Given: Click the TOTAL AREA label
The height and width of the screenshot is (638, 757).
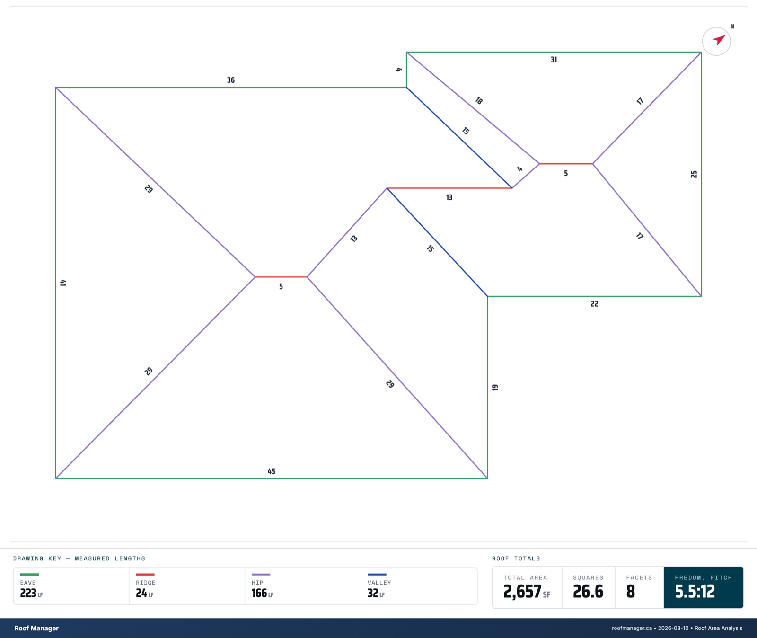Looking at the screenshot, I should tap(525, 577).
